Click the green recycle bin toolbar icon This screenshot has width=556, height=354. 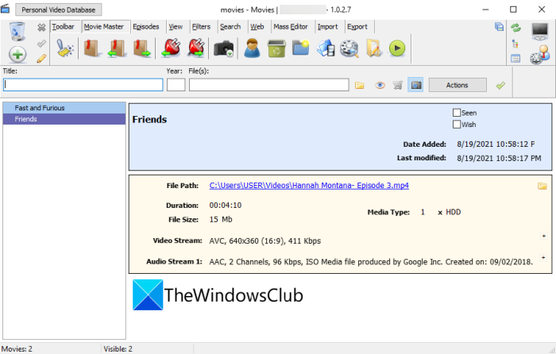[276, 48]
